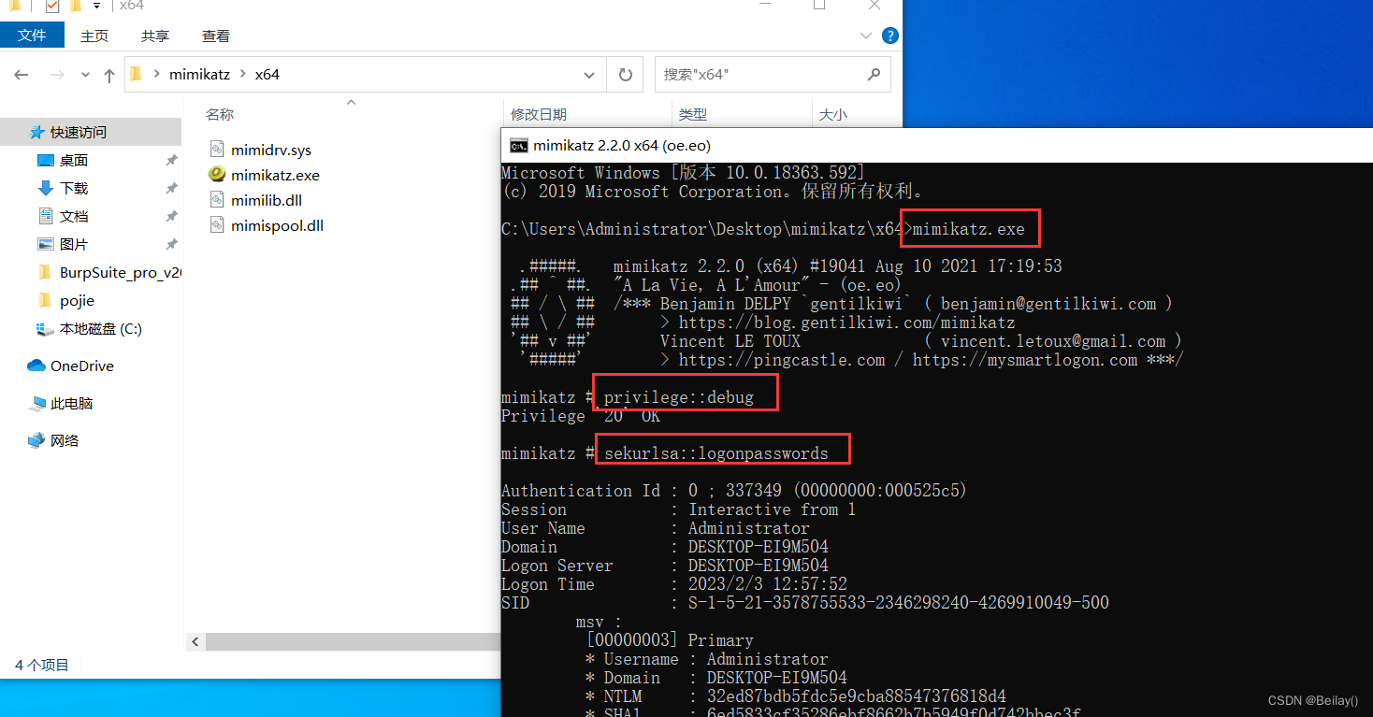Click the mimispool.dll file icon
The image size is (1373, 717).
point(216,225)
